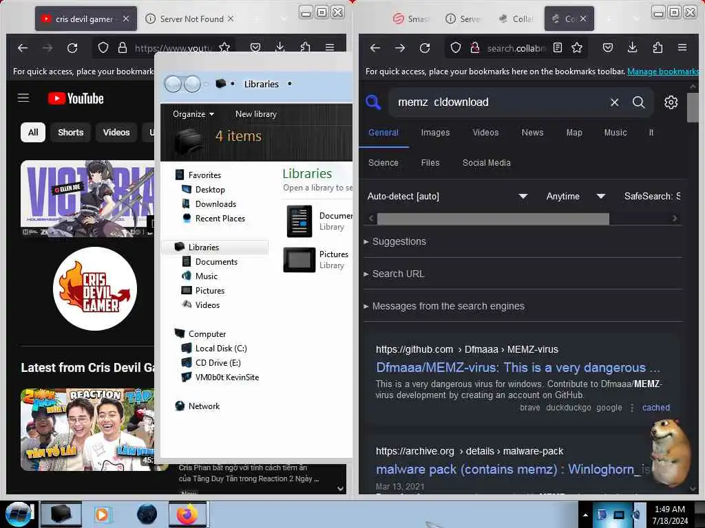Open media player taskbar icon
Image resolution: width=705 pixels, height=528 pixels.
(103, 514)
